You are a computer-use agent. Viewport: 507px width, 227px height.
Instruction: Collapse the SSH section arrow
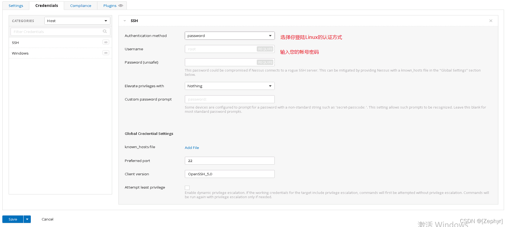coord(125,21)
